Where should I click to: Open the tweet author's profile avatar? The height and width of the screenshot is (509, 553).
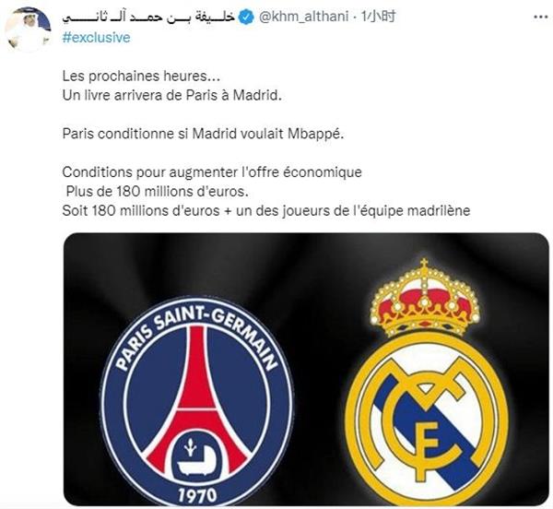tap(28, 30)
